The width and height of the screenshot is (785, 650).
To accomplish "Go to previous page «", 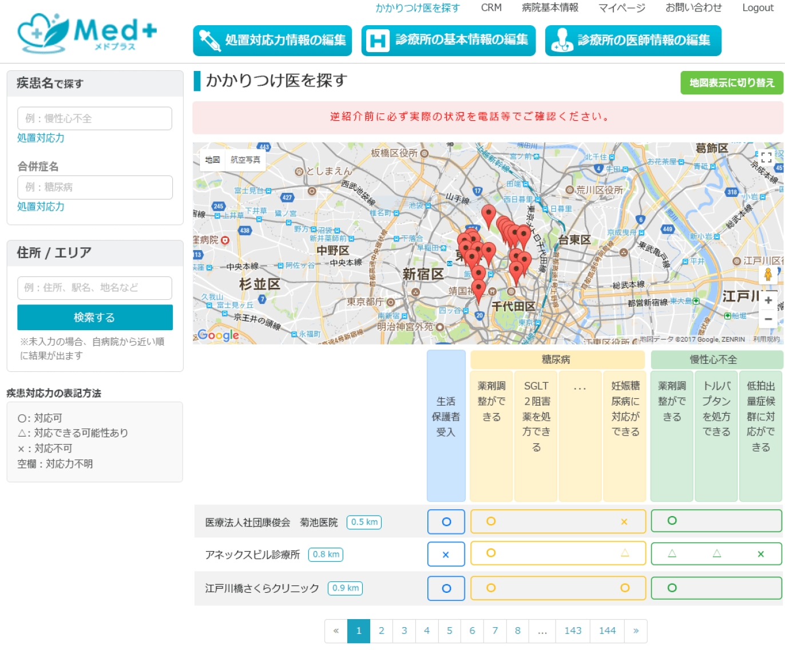I will pos(336,631).
